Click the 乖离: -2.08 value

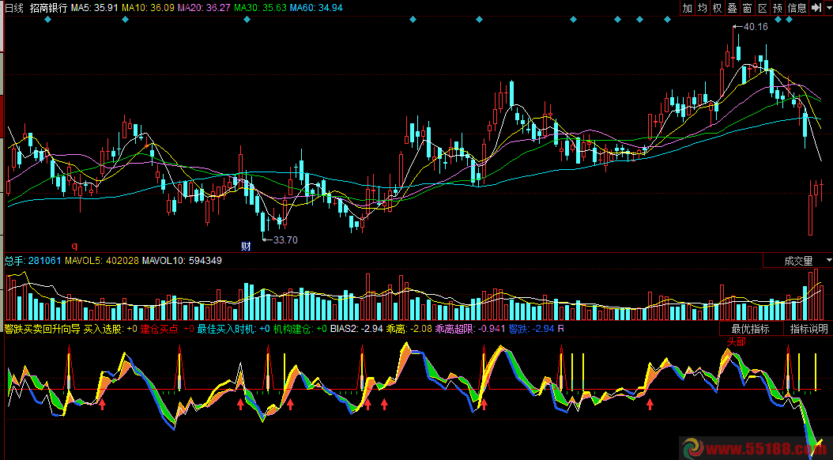[x=409, y=329]
